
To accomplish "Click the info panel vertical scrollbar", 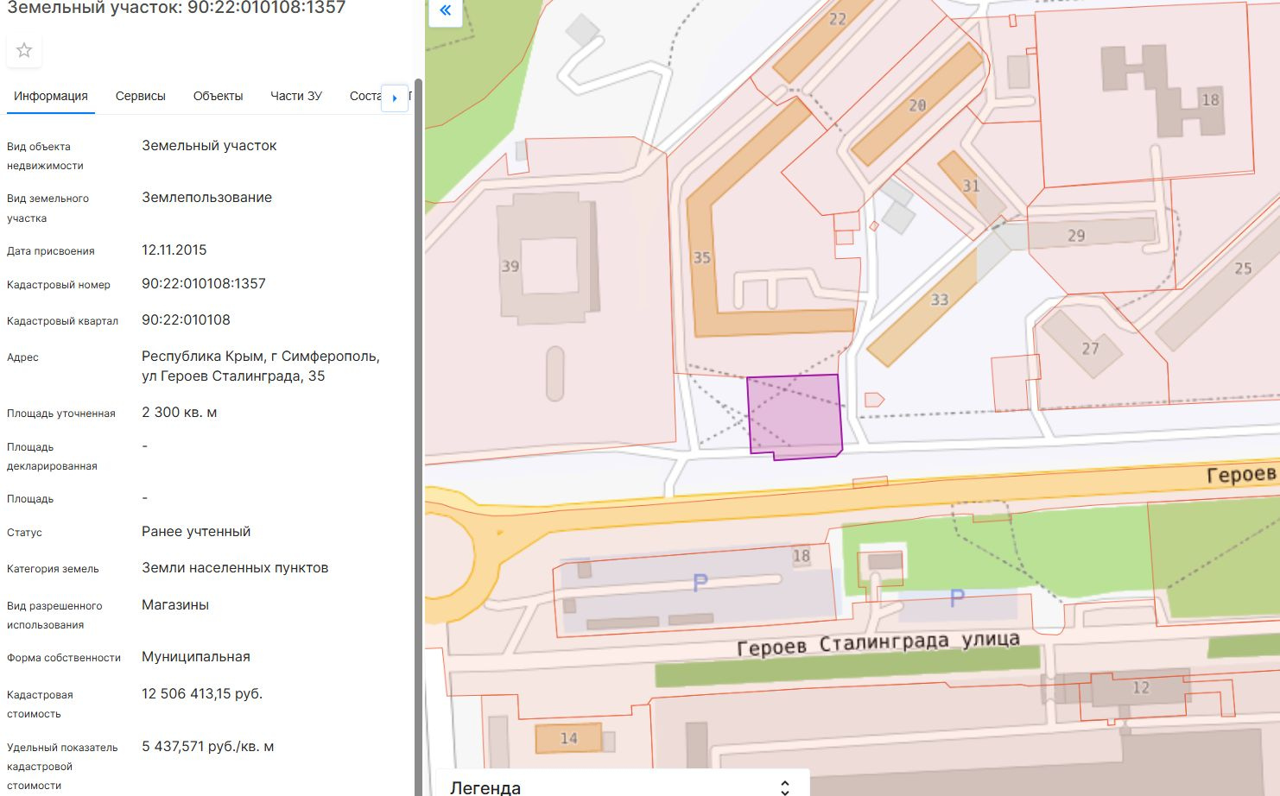I will (x=418, y=432).
